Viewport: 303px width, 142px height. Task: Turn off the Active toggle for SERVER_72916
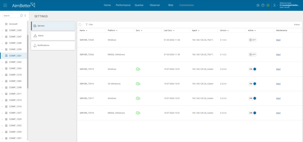[252, 84]
